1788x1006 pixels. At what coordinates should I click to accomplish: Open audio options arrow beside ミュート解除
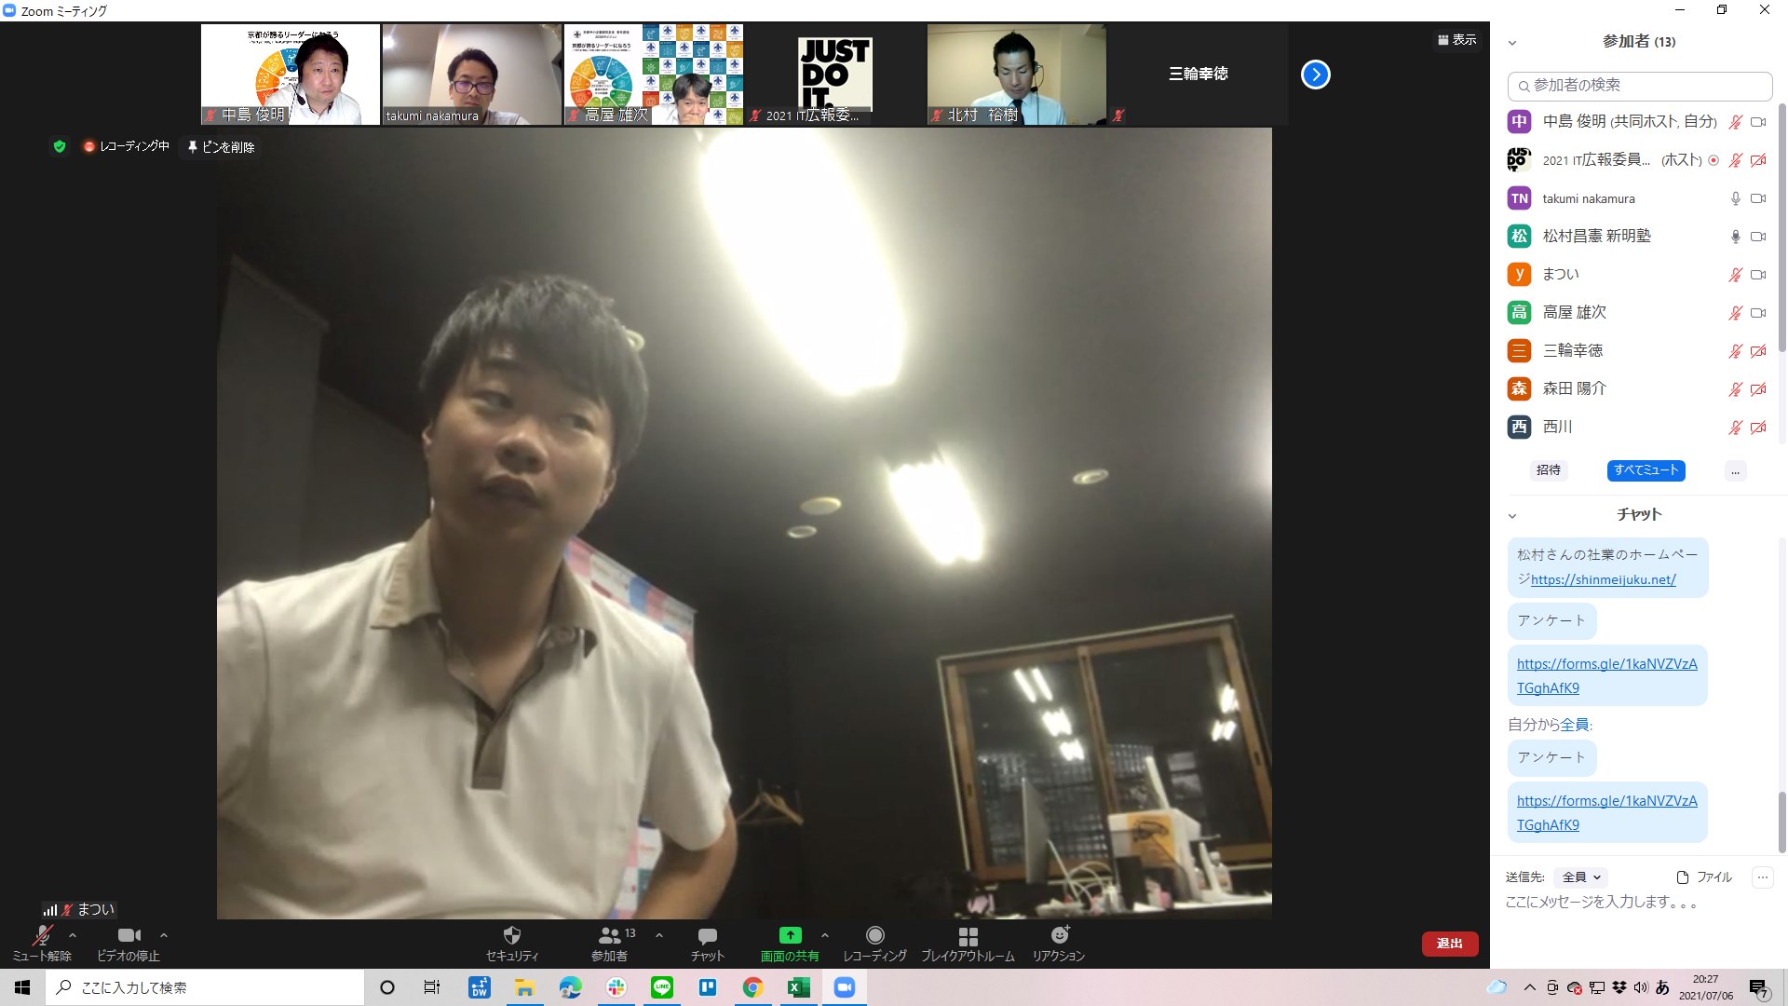click(x=73, y=935)
